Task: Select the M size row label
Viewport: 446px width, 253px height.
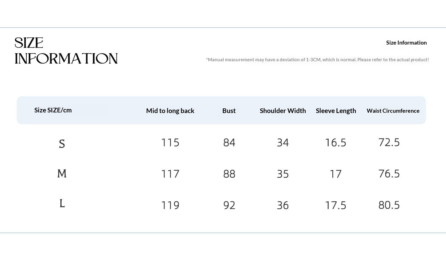Action: pyautogui.click(x=62, y=173)
